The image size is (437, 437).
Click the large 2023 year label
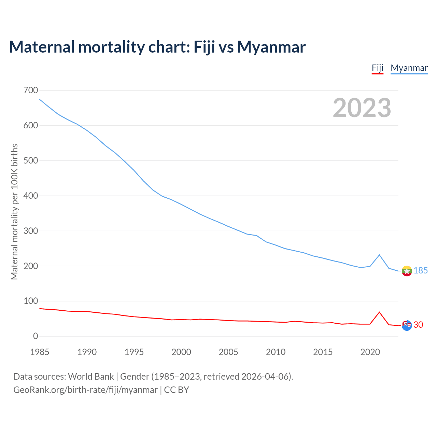click(362, 108)
